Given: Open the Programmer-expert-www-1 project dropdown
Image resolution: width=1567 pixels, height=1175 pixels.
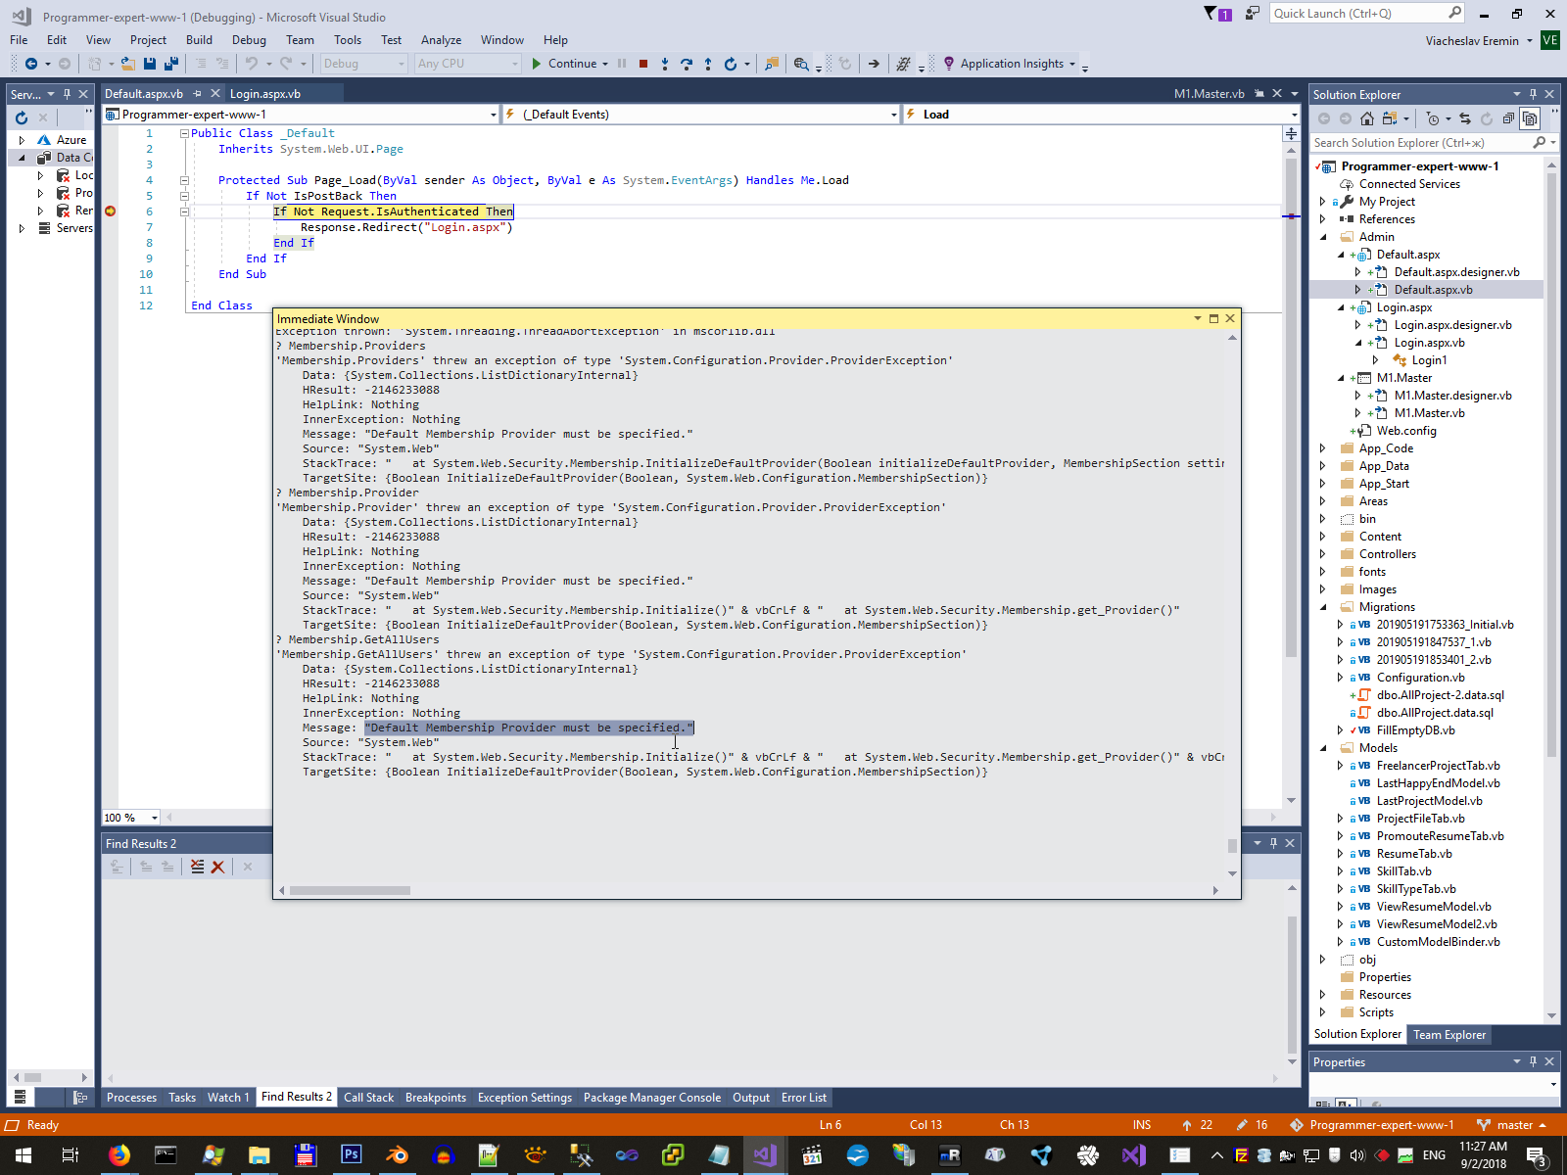Looking at the screenshot, I should [x=302, y=115].
